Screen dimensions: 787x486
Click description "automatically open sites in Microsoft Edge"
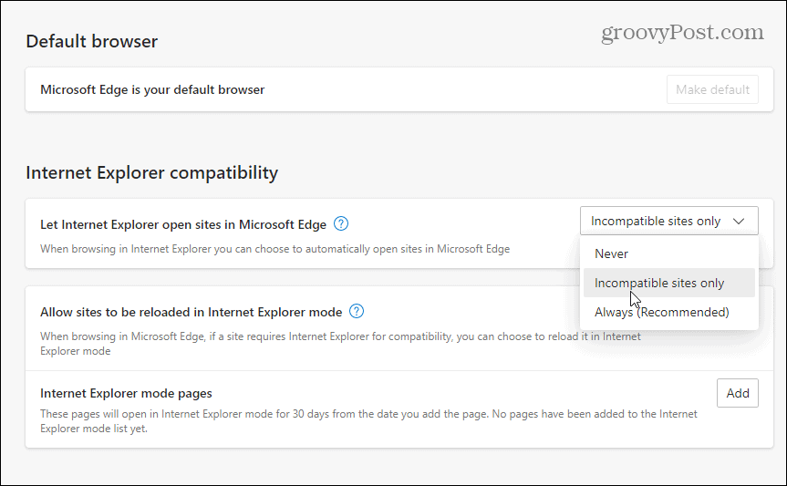pyautogui.click(x=274, y=249)
